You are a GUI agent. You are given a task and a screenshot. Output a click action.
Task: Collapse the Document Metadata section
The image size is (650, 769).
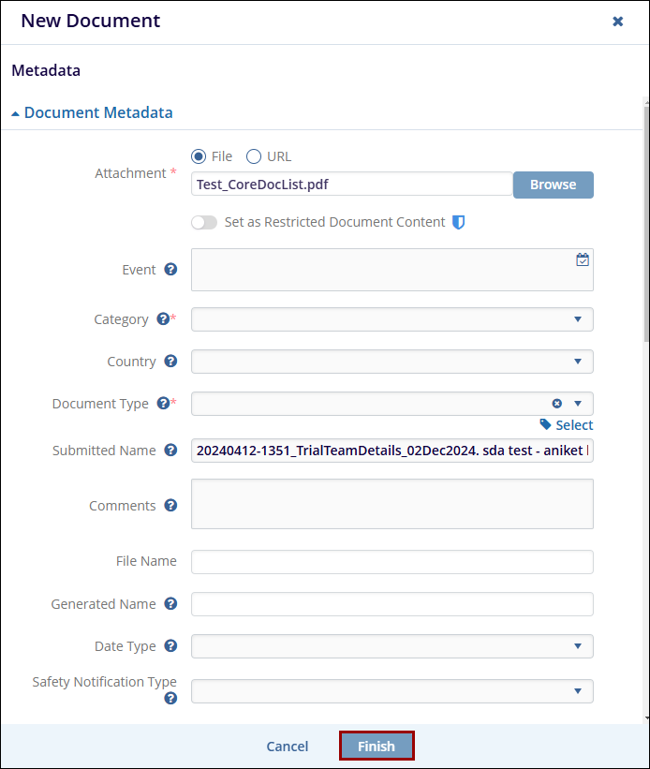[92, 112]
